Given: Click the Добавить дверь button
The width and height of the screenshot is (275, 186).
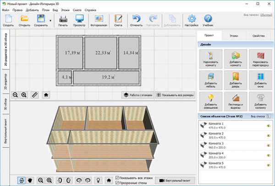Looking at the screenshot, I should (236, 80).
